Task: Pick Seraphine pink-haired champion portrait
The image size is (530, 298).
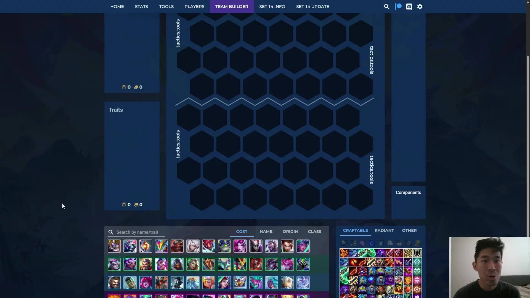Action: 240,246
